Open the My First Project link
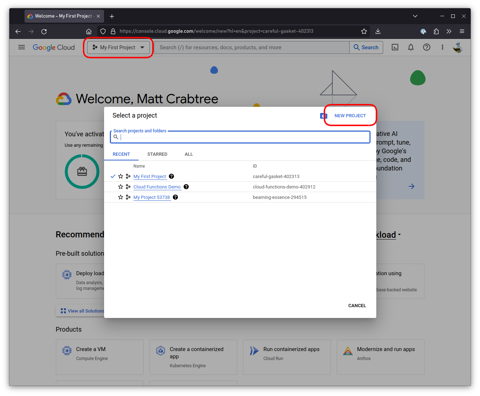This screenshot has height=396, width=480. tap(150, 177)
